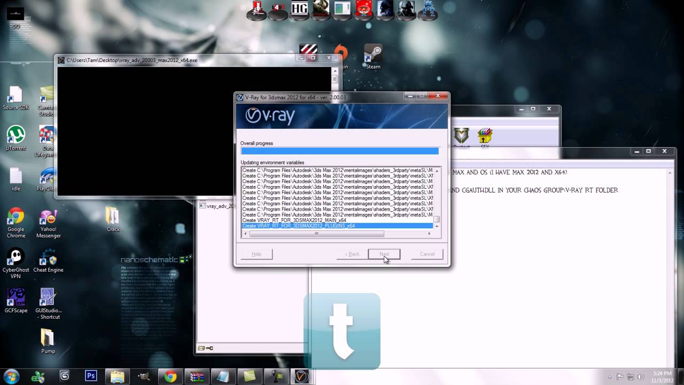Launch the µTorrent desktop shortcut
The width and height of the screenshot is (684, 385).
(x=15, y=138)
